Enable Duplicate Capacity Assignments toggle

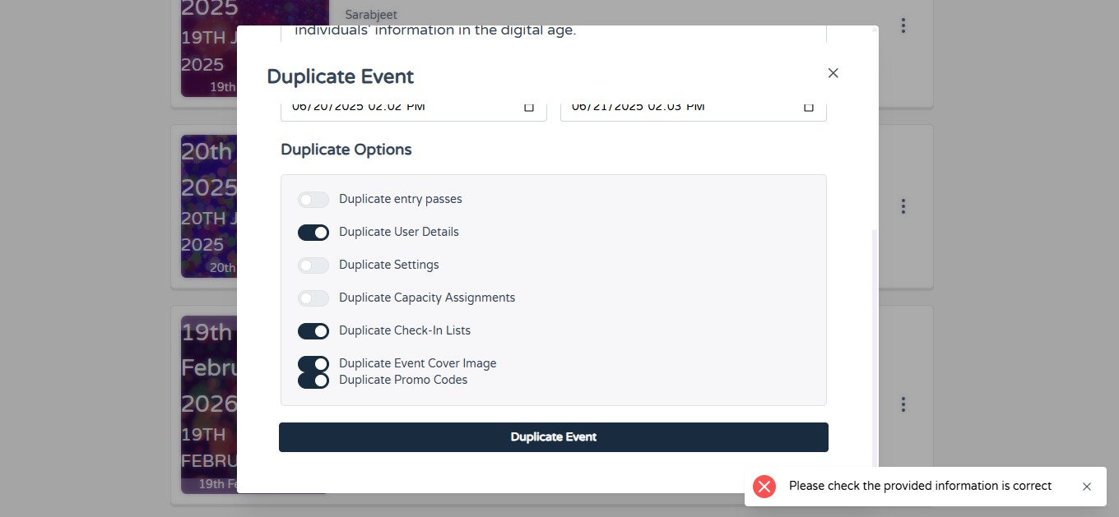313,298
